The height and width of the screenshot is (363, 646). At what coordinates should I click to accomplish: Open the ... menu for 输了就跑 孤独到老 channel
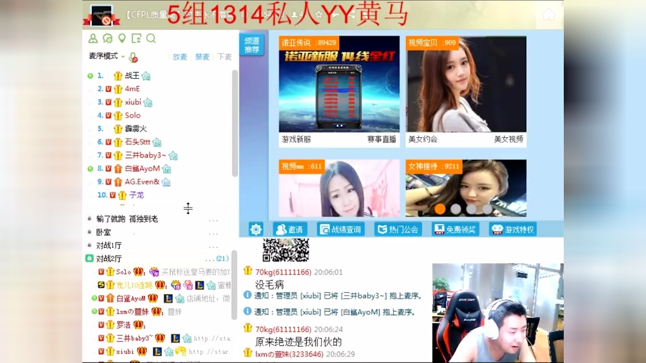(213, 220)
